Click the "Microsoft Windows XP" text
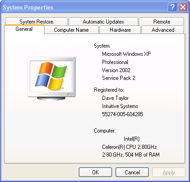Image resolution: width=190 pixels, height=182 pixels. [x=127, y=54]
